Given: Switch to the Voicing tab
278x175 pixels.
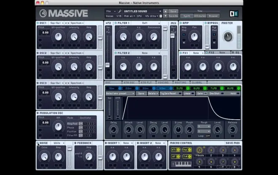Looking at the screenshot, I should point(164,83).
